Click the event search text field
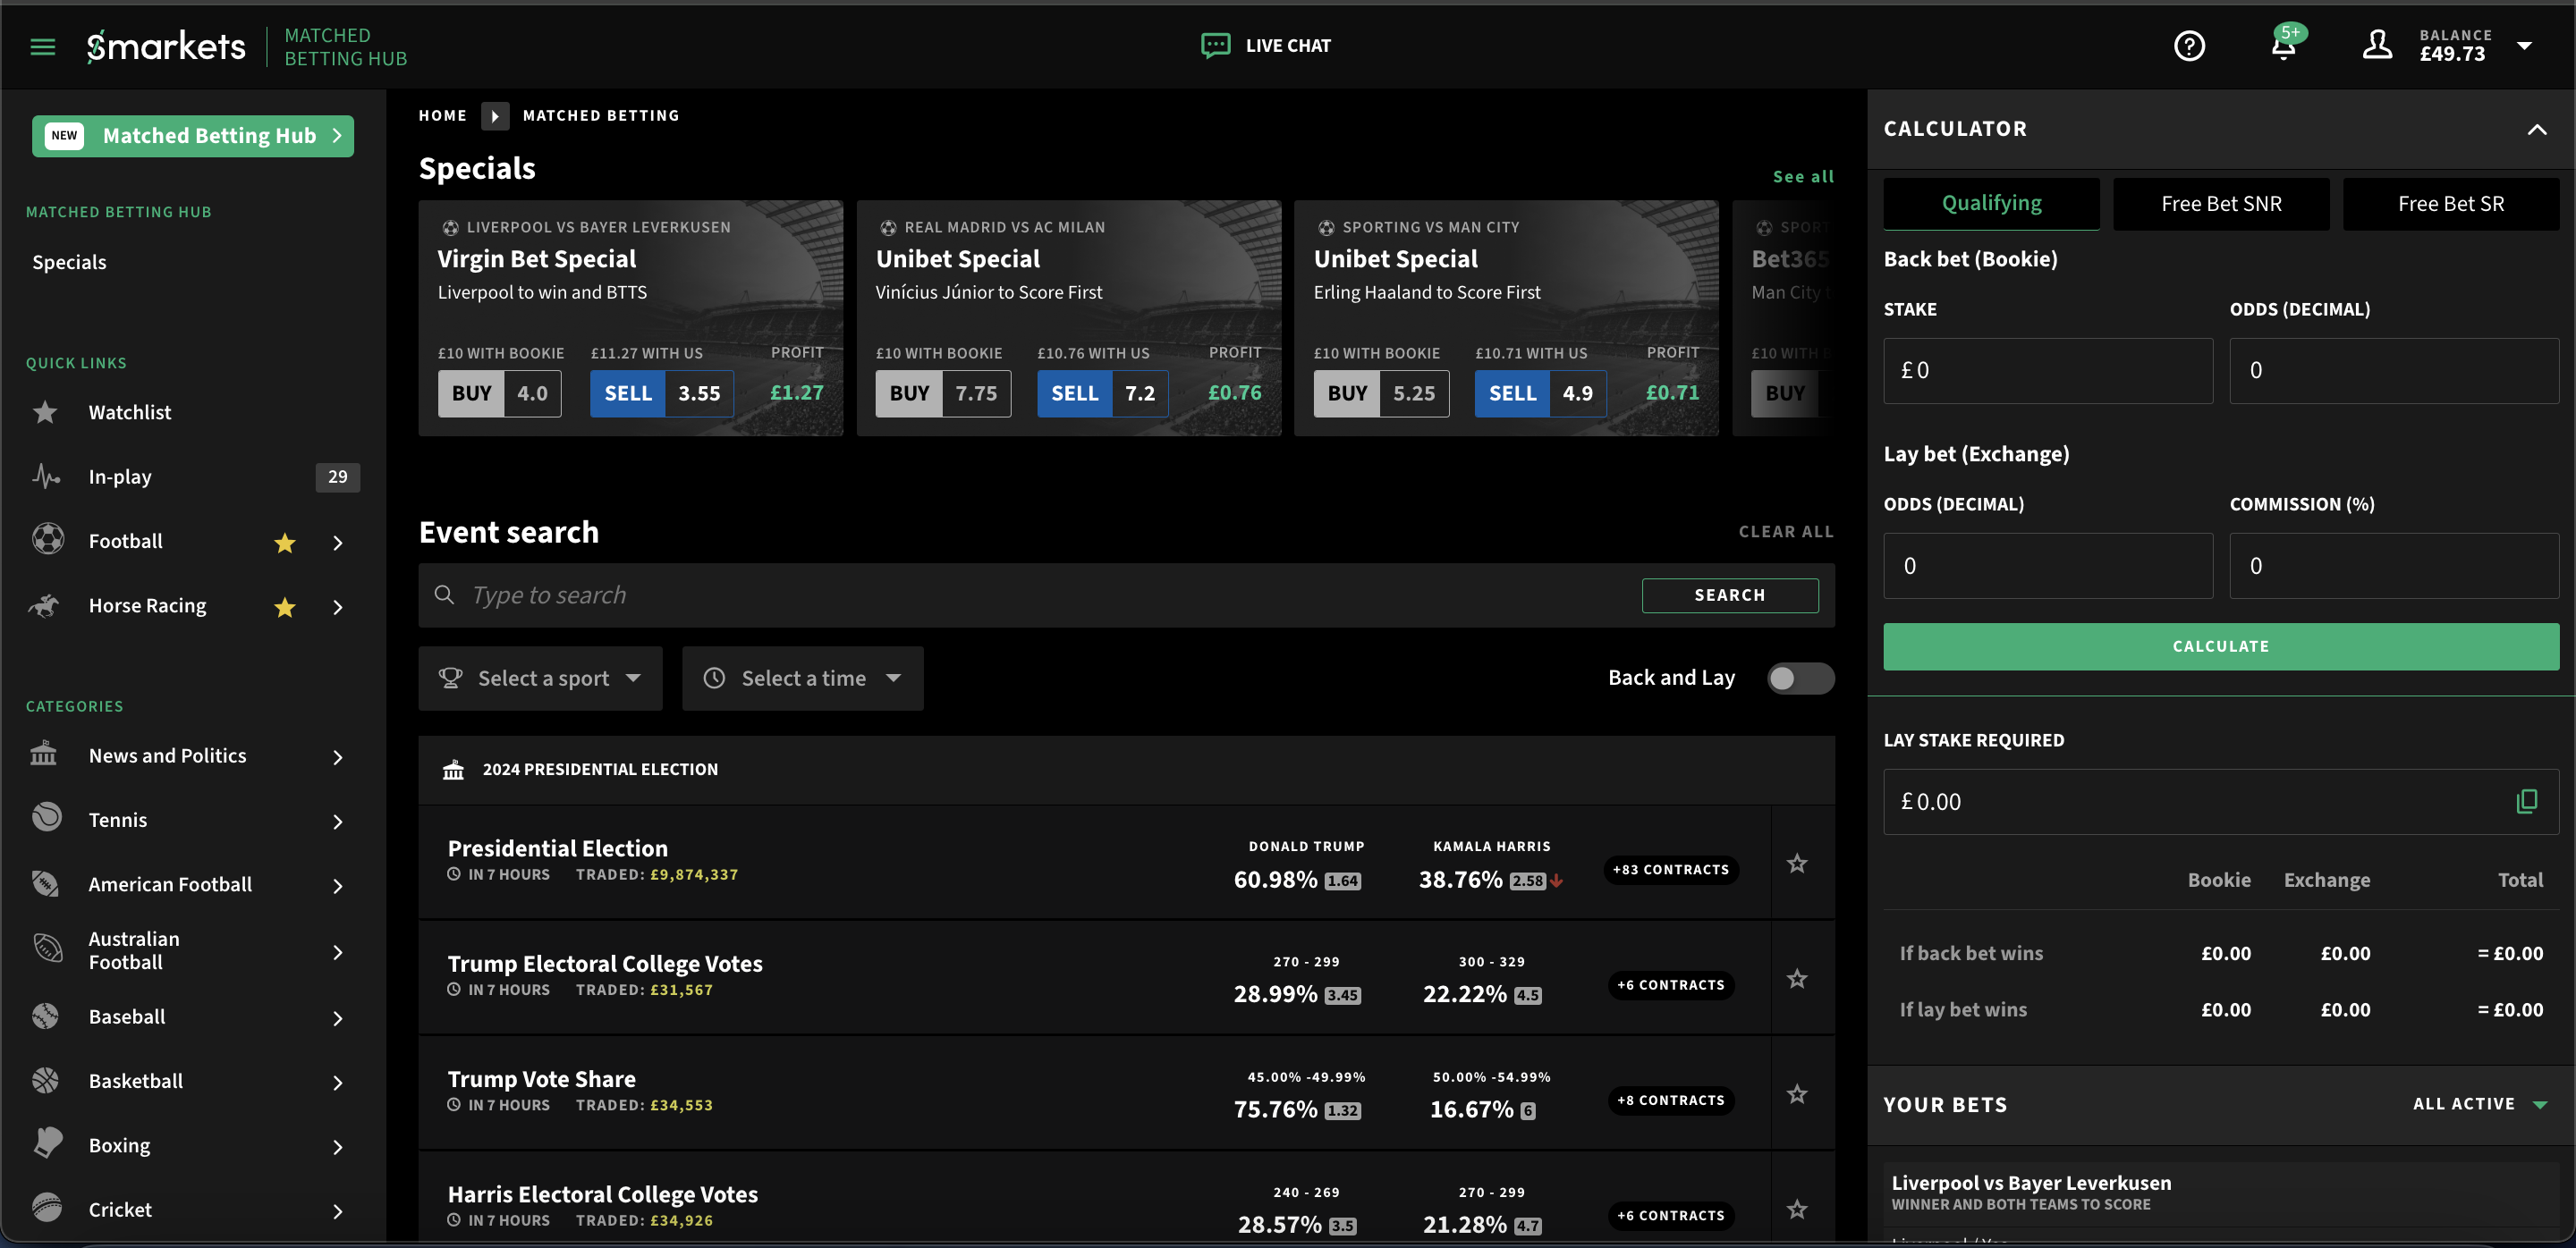 [x=1050, y=595]
